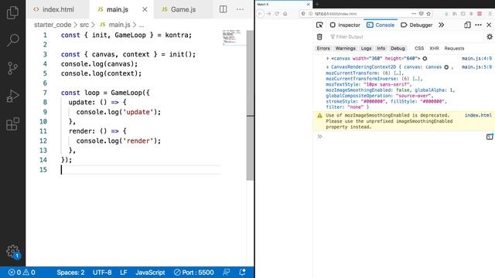Toggle the CSS filter

click(419, 48)
